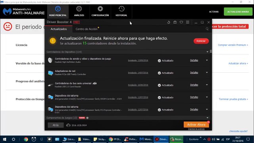
Task: Click the USB serial bus controller icon
Action: (x=50, y=85)
